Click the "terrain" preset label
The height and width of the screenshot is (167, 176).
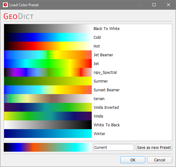(99, 99)
